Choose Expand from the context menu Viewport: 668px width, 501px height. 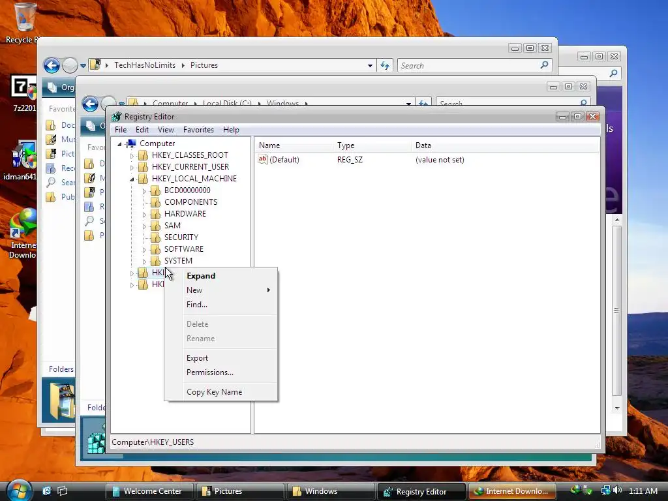coord(220,276)
